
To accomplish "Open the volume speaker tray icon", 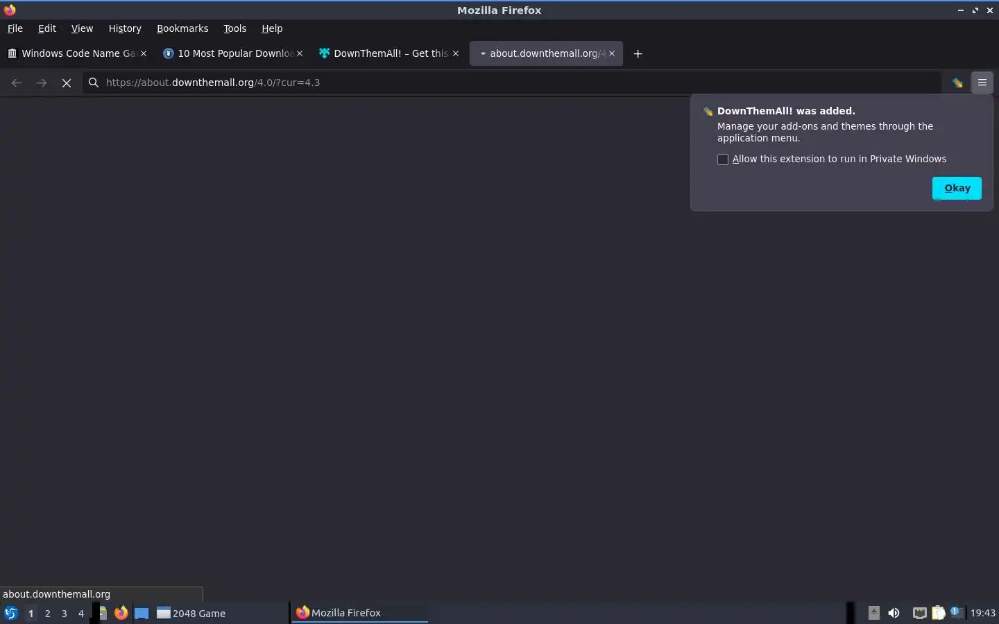I will [x=894, y=613].
